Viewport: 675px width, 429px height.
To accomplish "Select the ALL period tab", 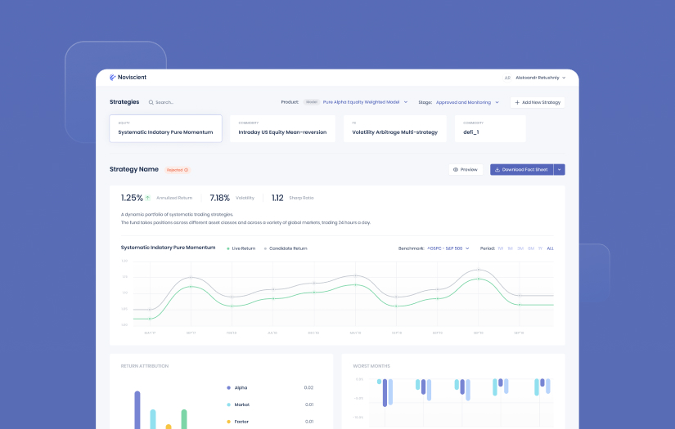I will (x=550, y=248).
